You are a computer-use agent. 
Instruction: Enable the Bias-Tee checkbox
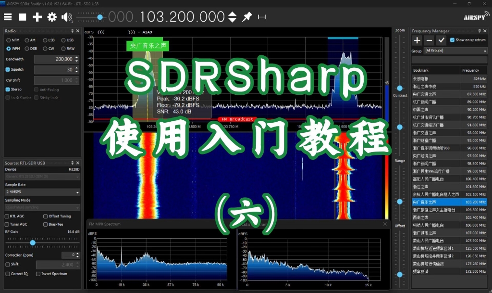[x=45, y=224]
